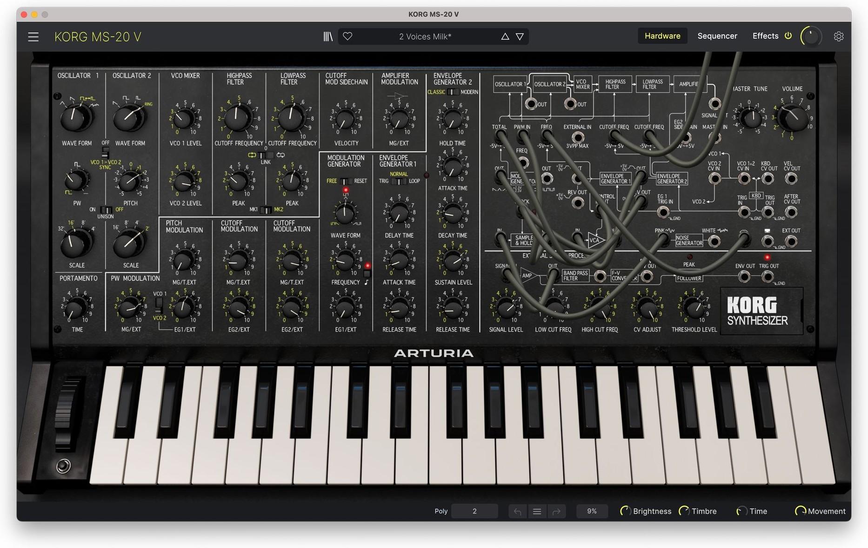The width and height of the screenshot is (868, 548).
Task: Open the edit history list
Action: tap(537, 511)
